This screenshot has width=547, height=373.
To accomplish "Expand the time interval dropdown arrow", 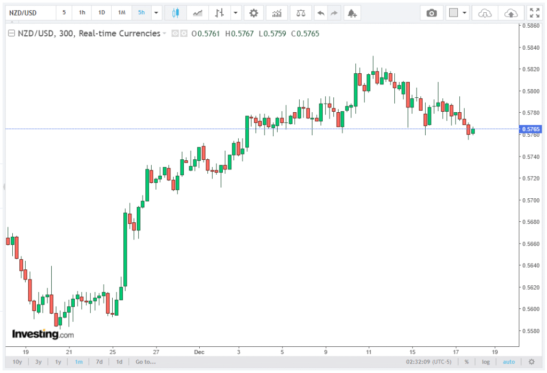I will (157, 13).
